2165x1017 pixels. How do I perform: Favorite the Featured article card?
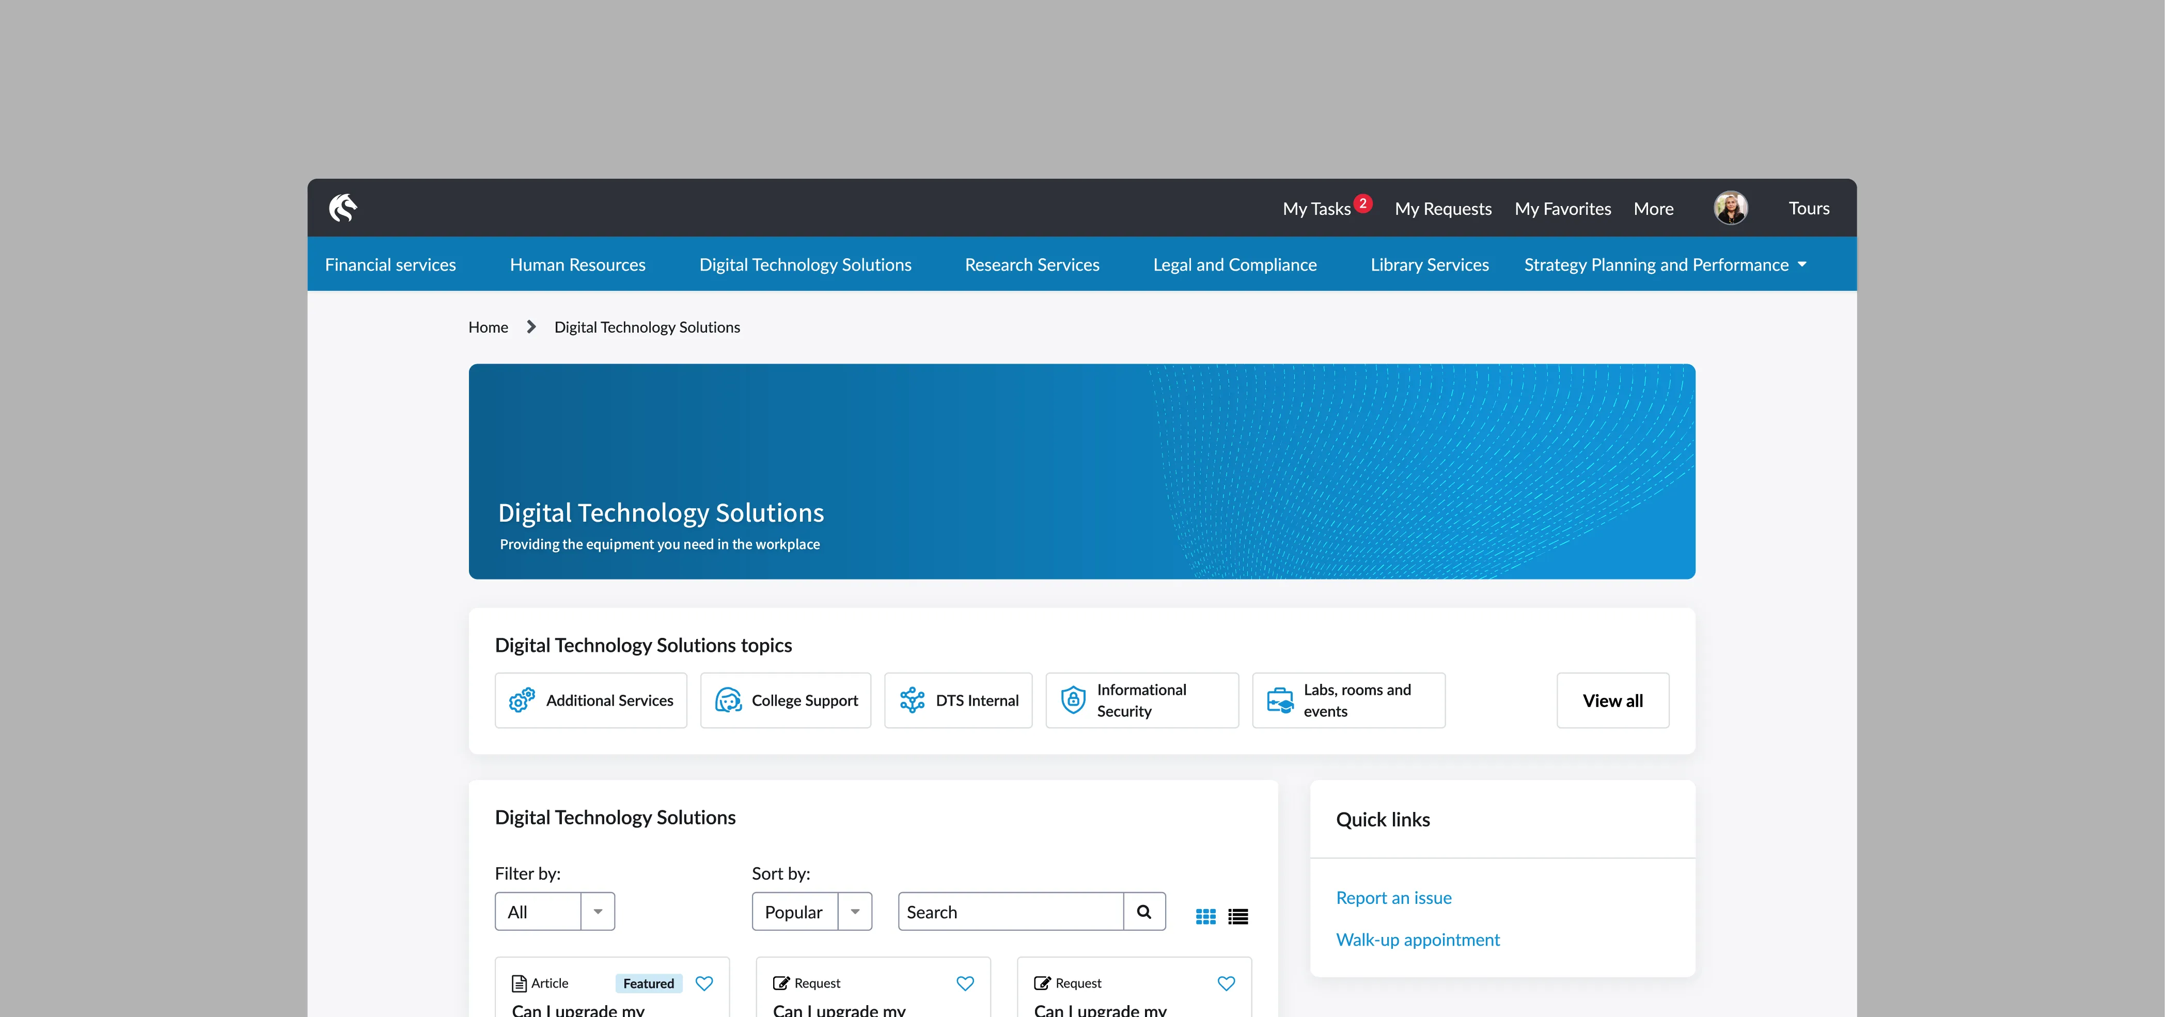[704, 983]
